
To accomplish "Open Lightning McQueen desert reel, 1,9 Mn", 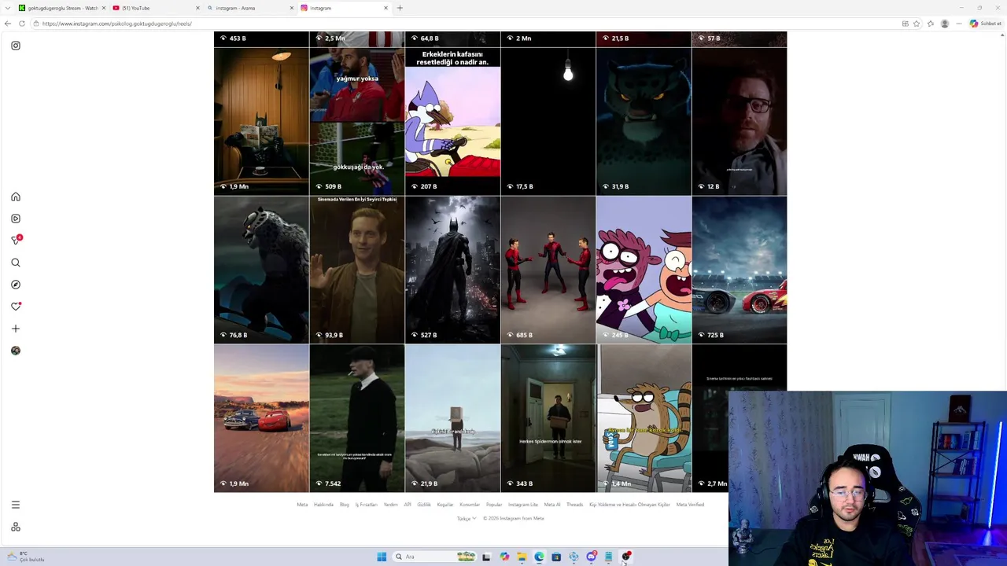I will click(261, 418).
